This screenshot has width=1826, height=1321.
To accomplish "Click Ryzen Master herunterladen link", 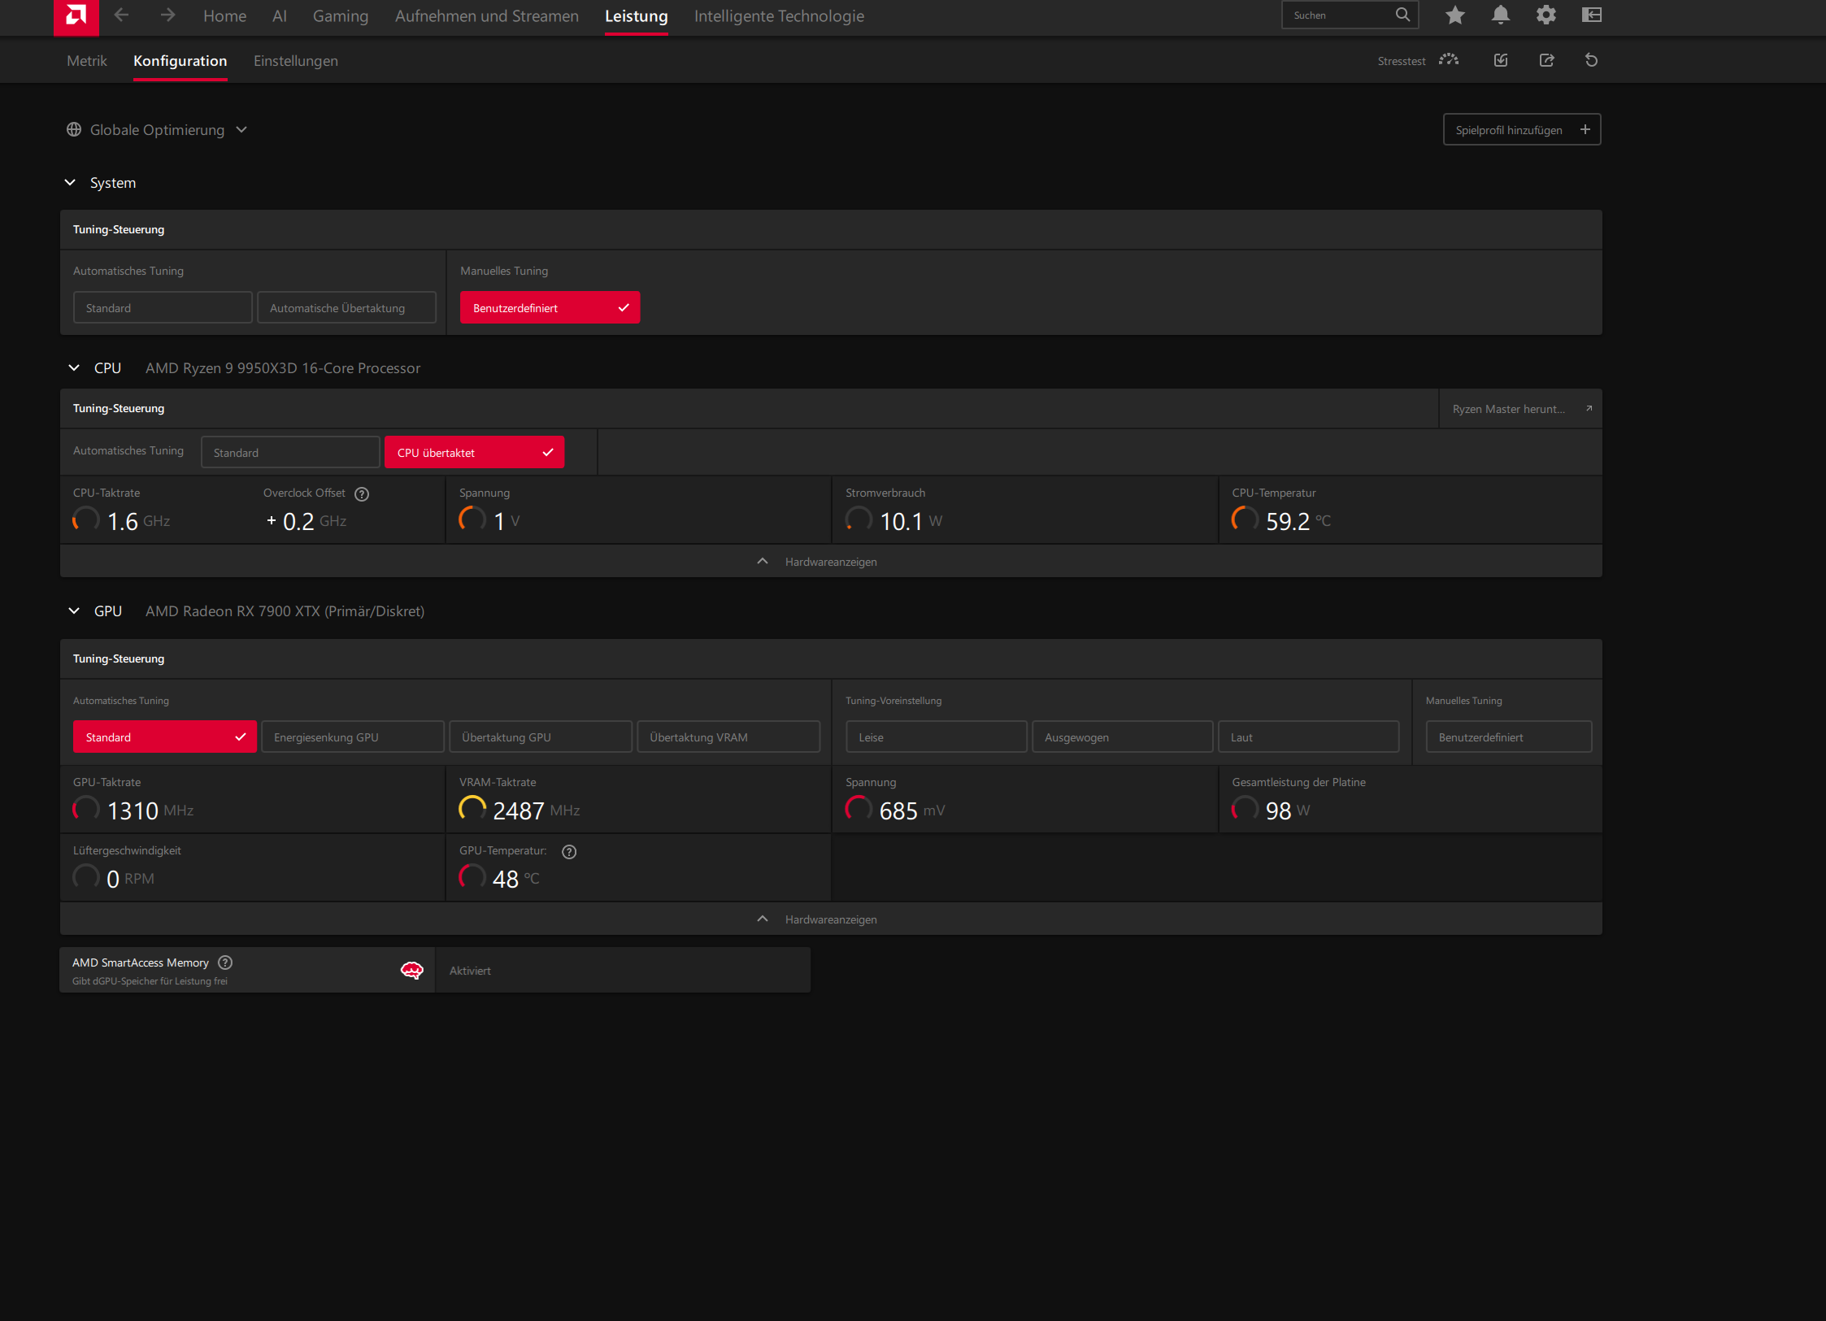I will pyautogui.click(x=1520, y=409).
